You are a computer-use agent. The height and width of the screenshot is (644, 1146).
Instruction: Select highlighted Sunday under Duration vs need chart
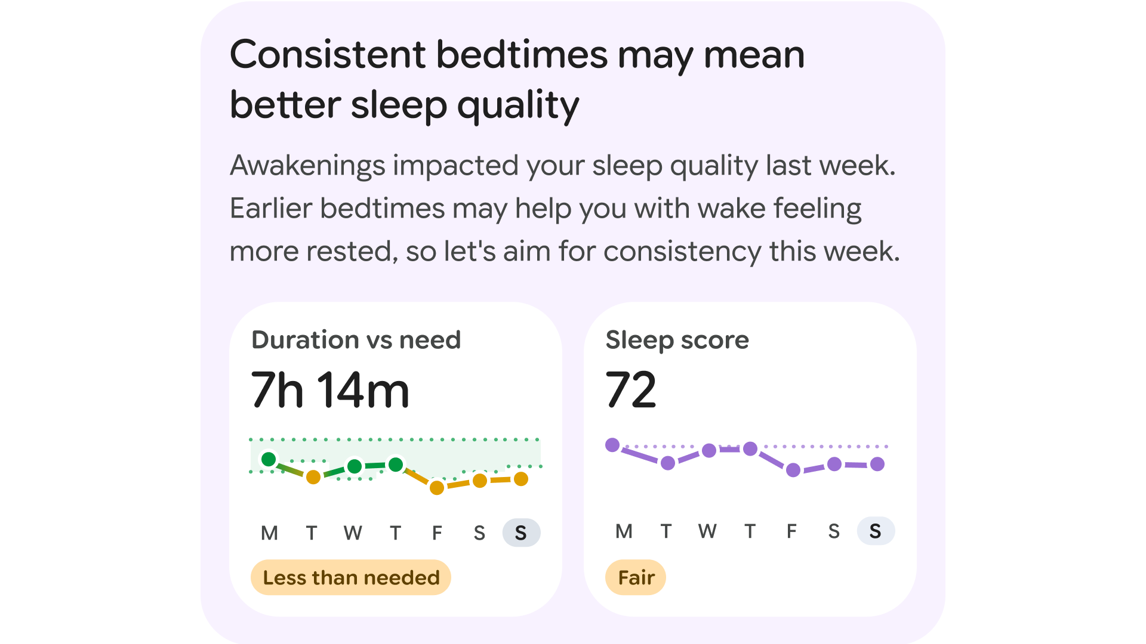pyautogui.click(x=521, y=532)
